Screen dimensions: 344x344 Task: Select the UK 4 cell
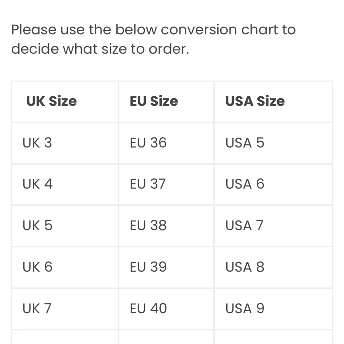[65, 184]
